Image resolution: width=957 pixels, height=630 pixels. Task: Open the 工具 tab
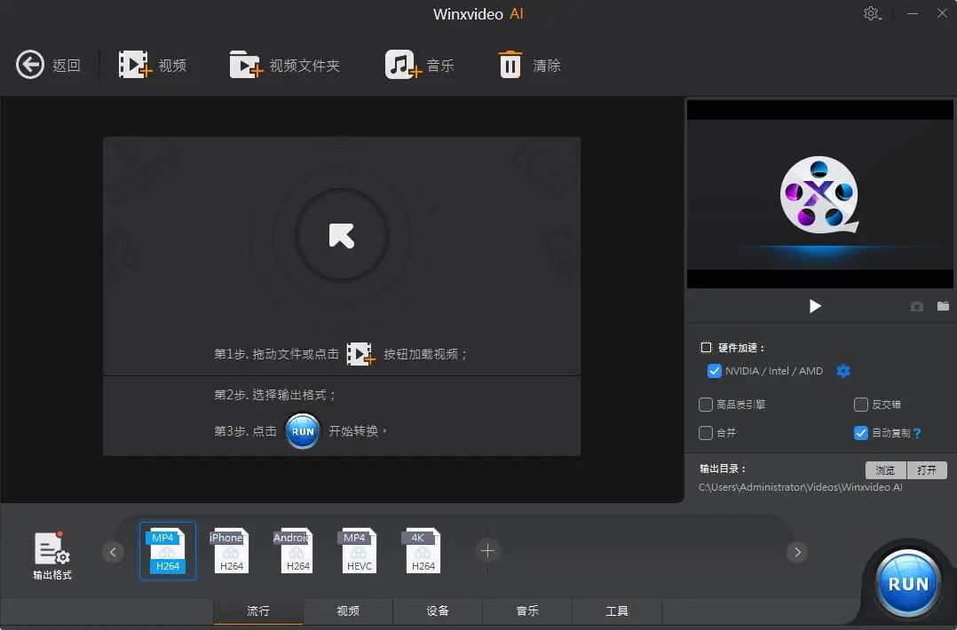tap(616, 610)
